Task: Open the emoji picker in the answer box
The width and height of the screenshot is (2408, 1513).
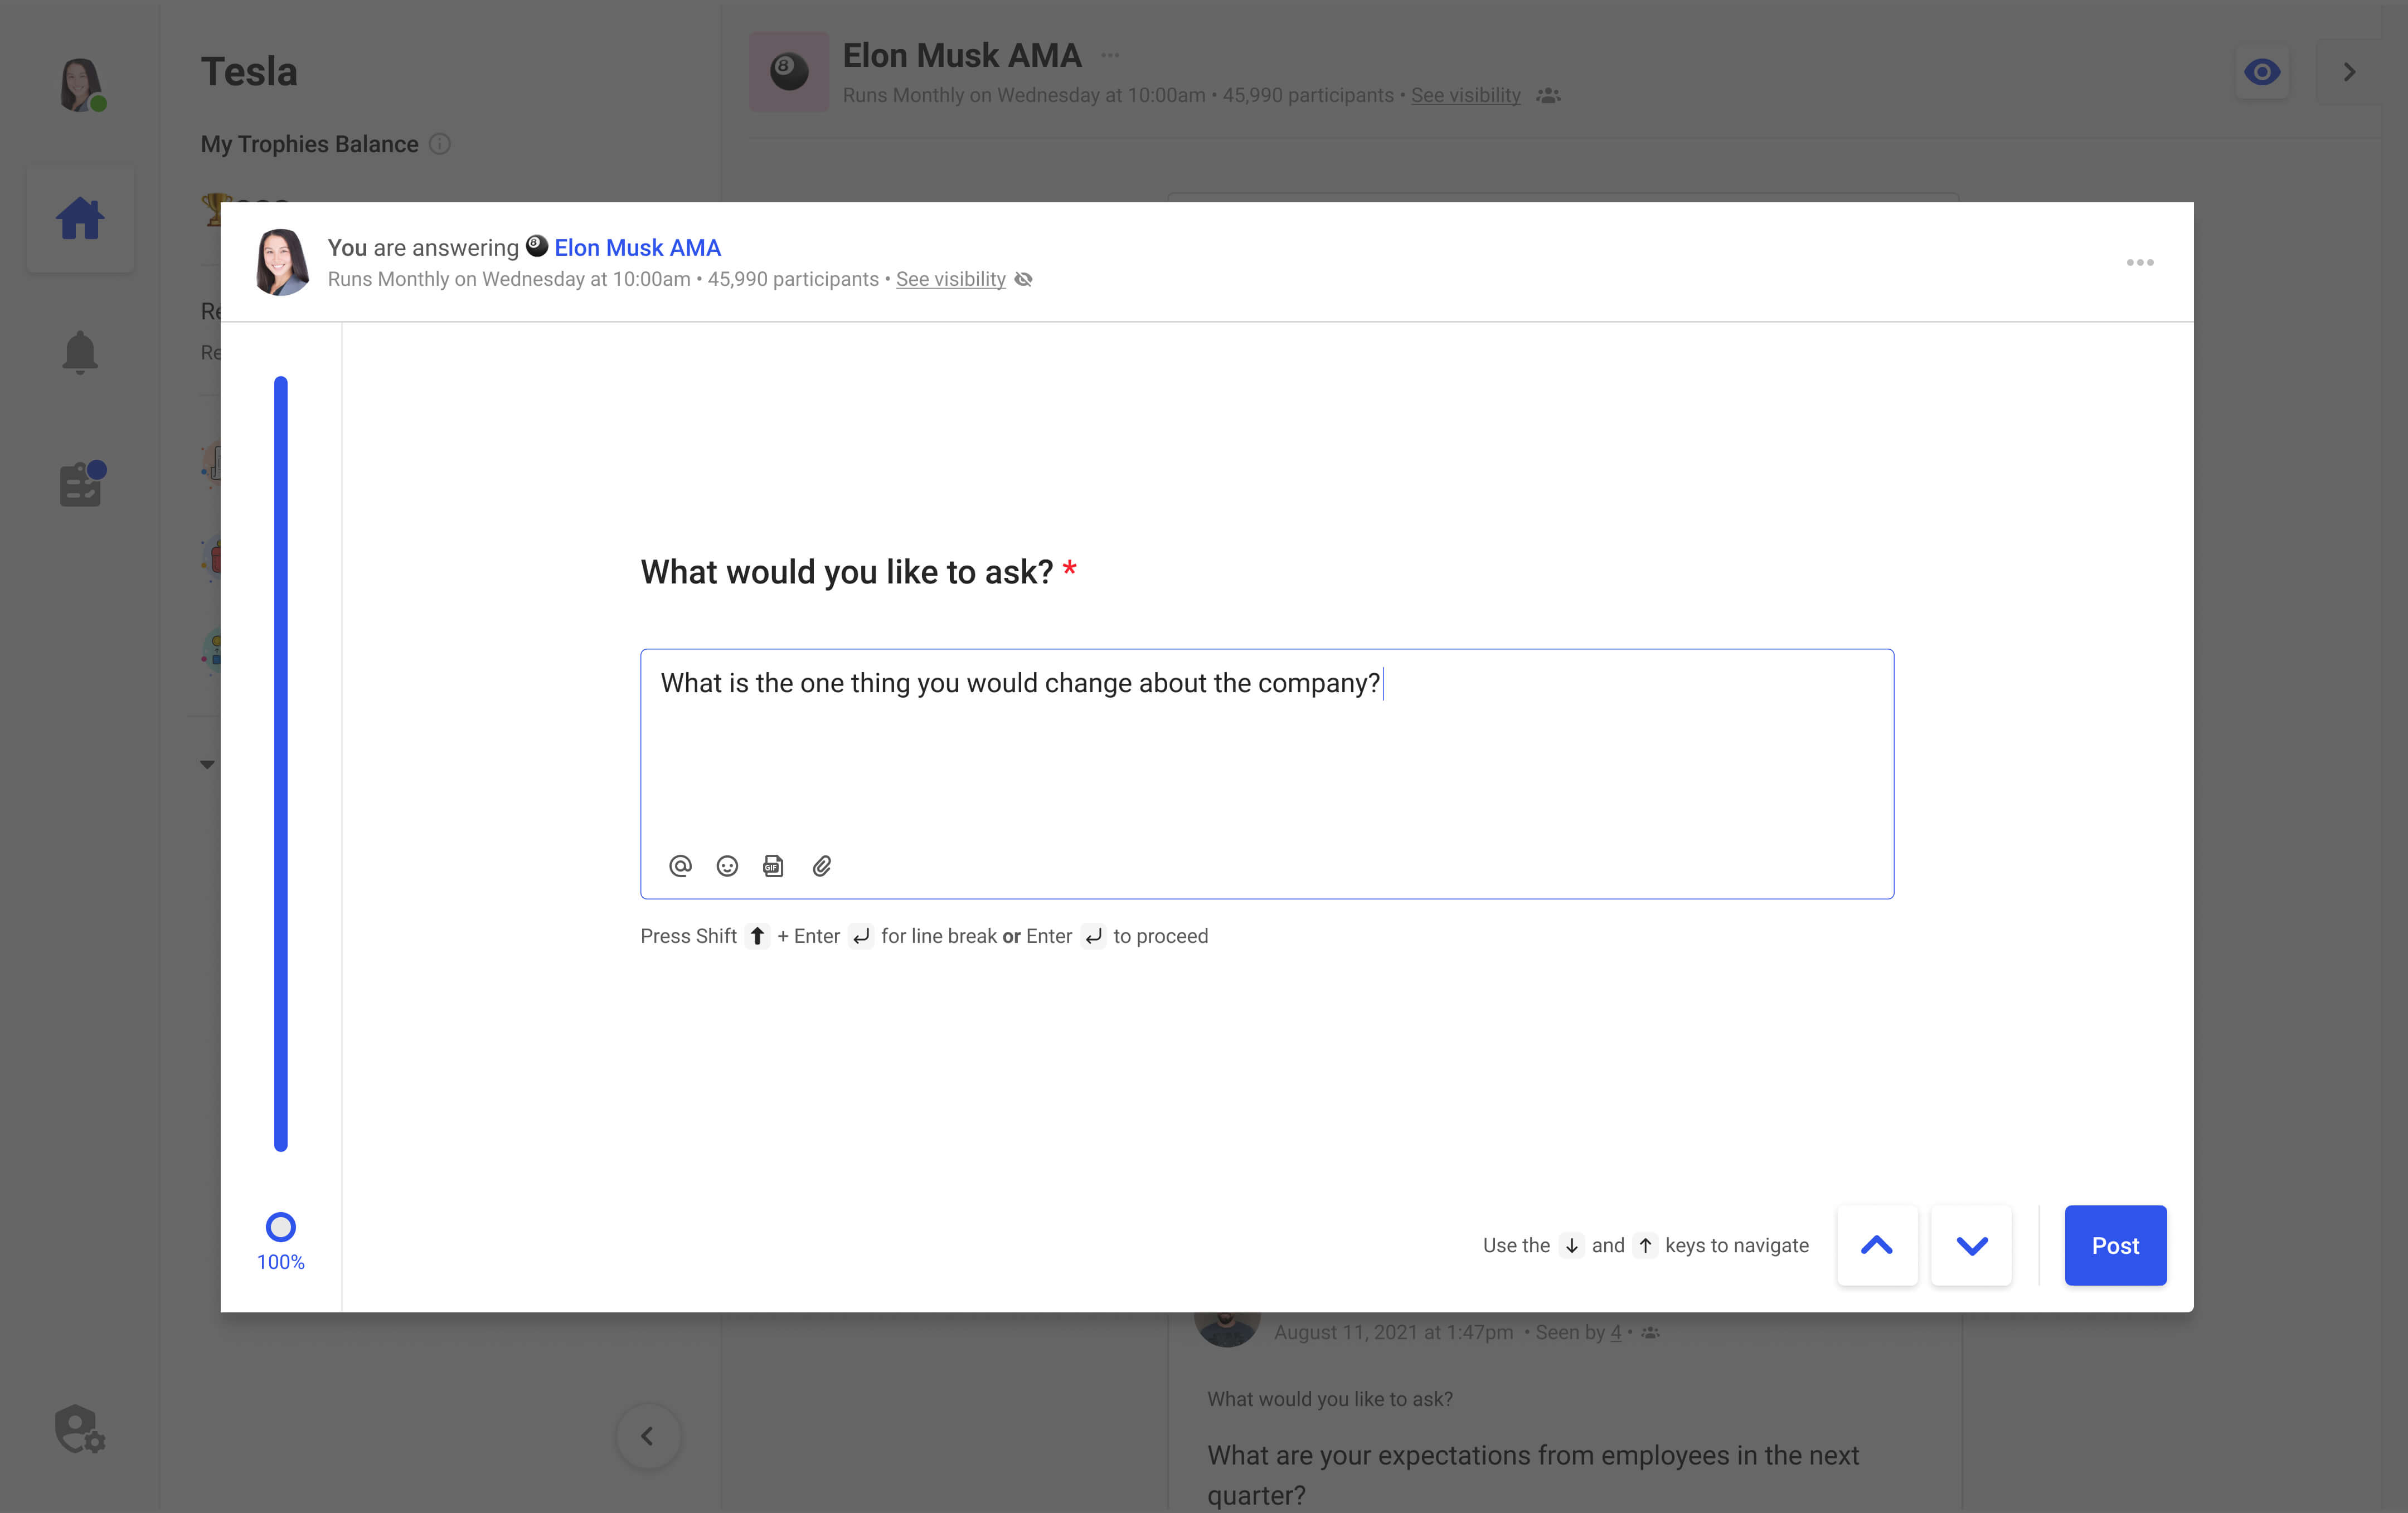Action: (x=727, y=866)
